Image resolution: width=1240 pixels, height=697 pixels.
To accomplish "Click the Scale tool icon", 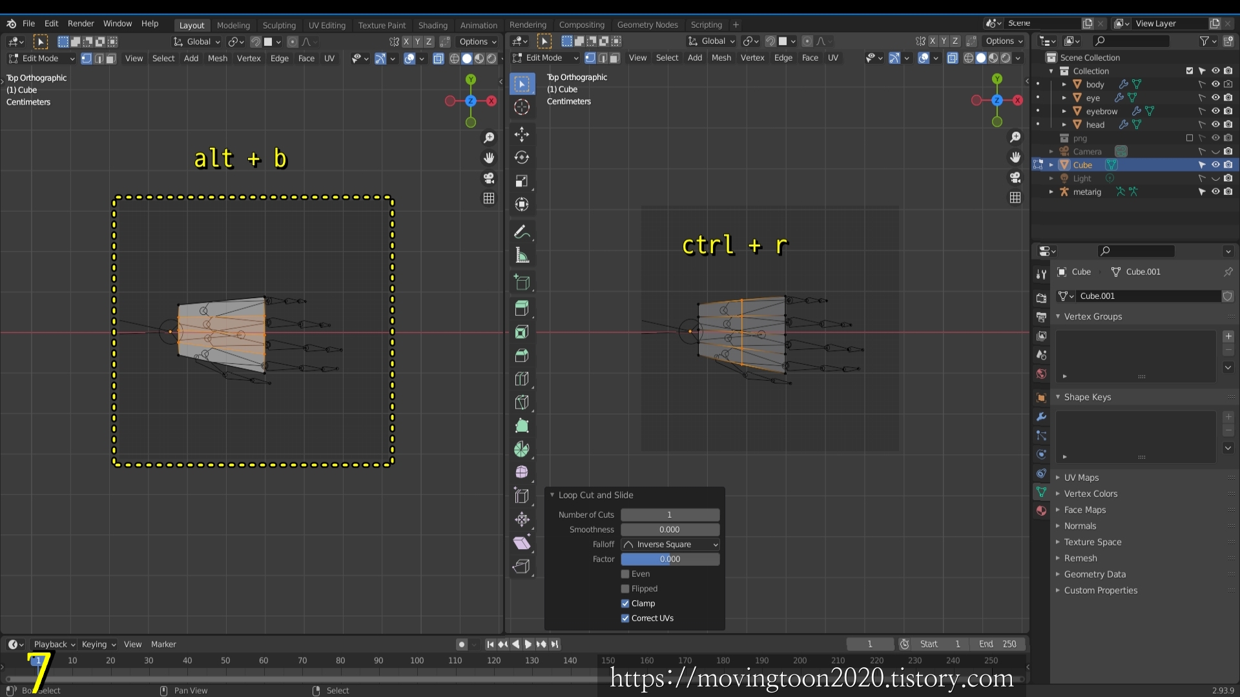I will [x=522, y=181].
